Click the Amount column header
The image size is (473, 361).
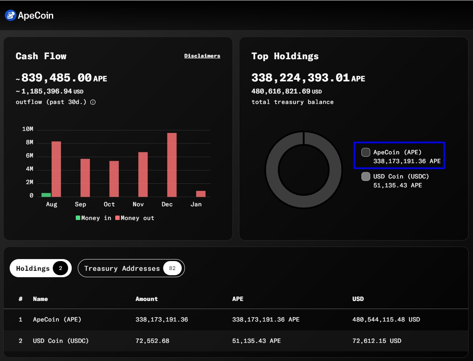coord(147,299)
